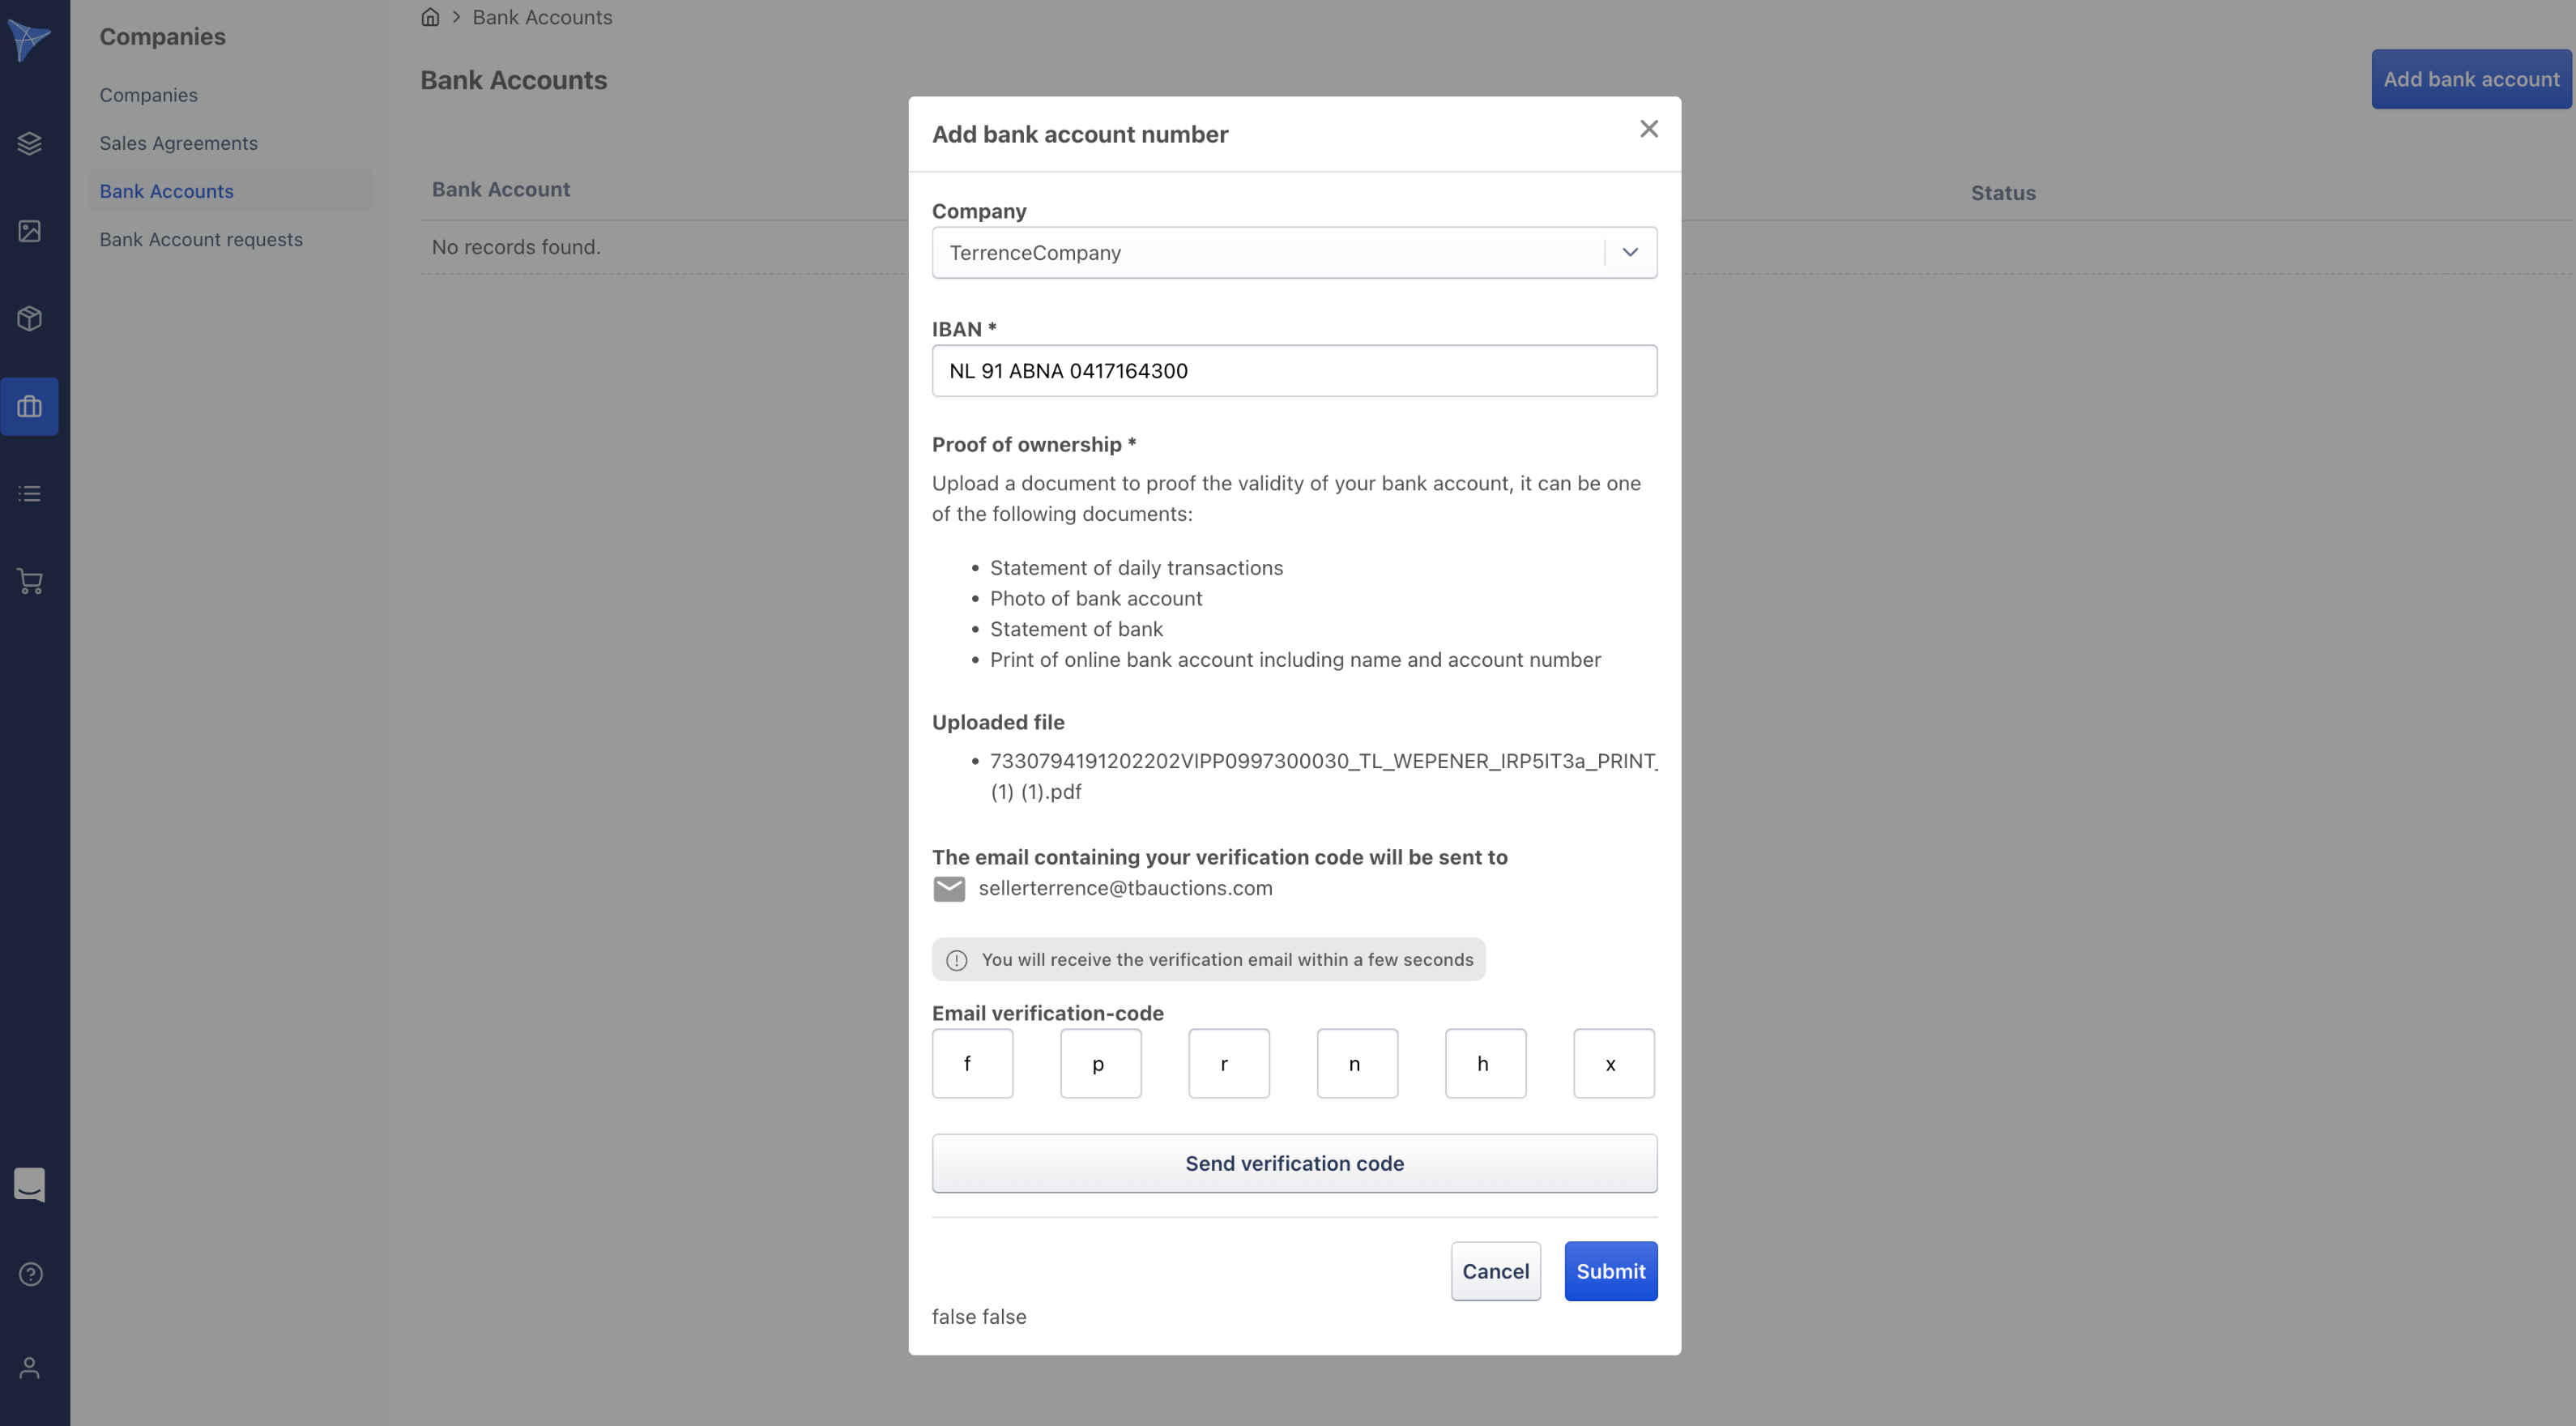
Task: Open the shopping cart sidebar icon
Action: tap(29, 581)
